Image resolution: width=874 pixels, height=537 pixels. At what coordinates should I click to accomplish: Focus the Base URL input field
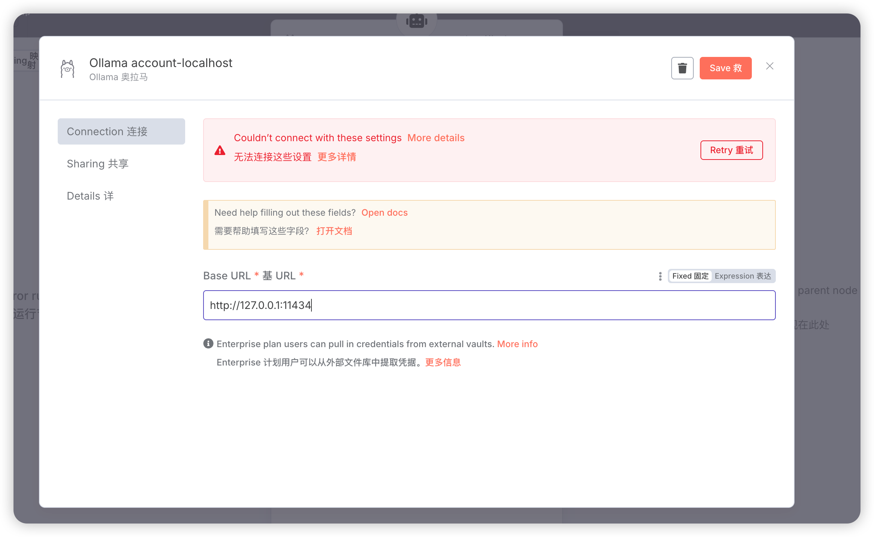[x=489, y=305]
